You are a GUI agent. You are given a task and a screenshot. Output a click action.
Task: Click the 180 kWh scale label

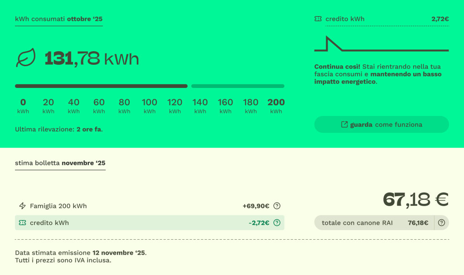tap(251, 106)
